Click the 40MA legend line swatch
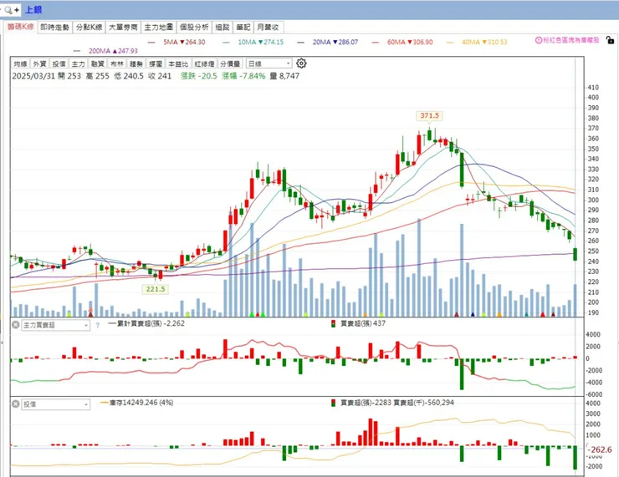The width and height of the screenshot is (619, 477). tap(450, 42)
